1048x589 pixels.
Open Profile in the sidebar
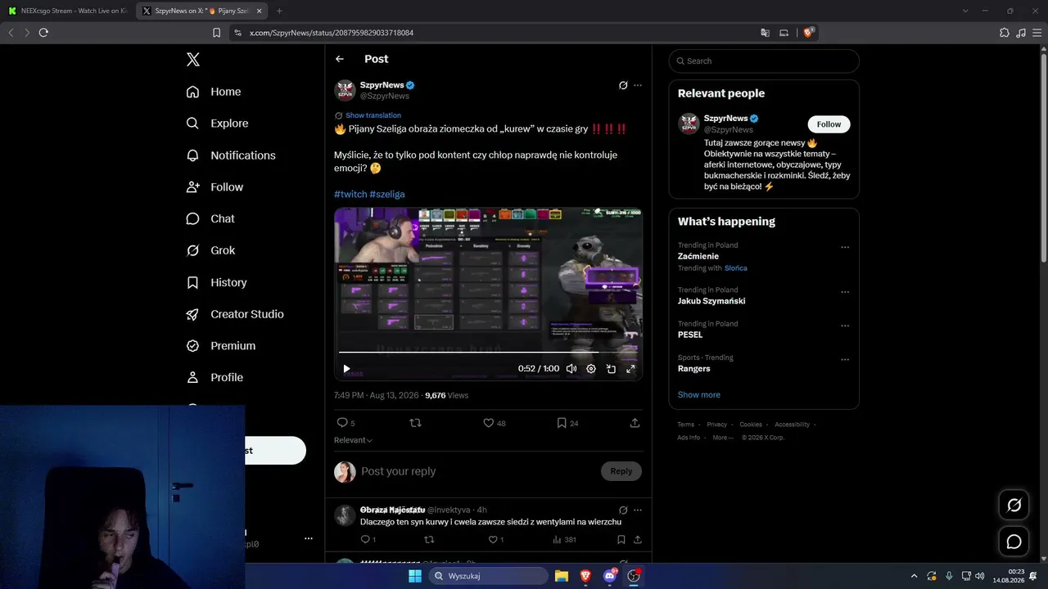(x=215, y=378)
